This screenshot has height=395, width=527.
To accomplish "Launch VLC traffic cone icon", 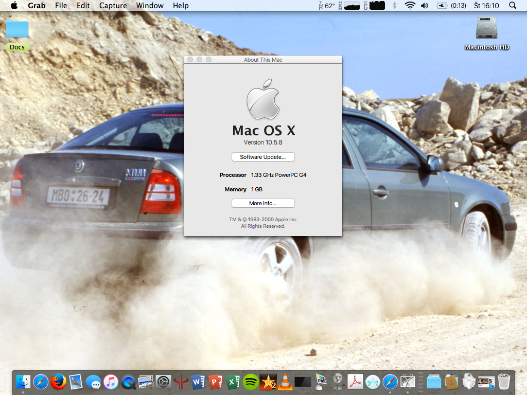I will [x=285, y=382].
